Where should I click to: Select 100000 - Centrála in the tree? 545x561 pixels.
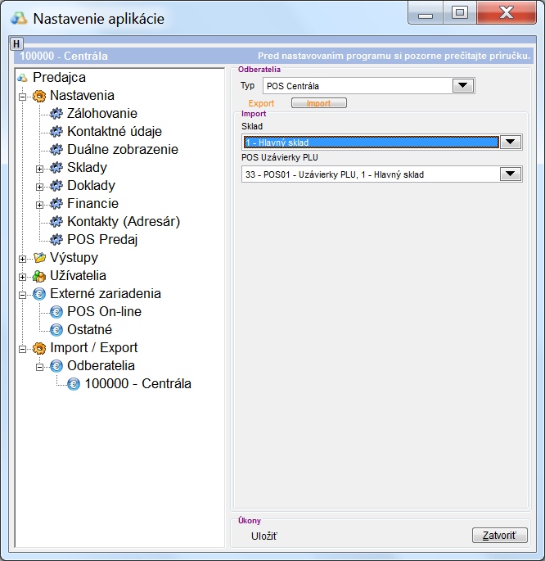(x=137, y=383)
